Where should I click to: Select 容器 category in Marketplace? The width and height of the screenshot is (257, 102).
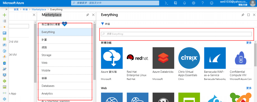point(65,78)
